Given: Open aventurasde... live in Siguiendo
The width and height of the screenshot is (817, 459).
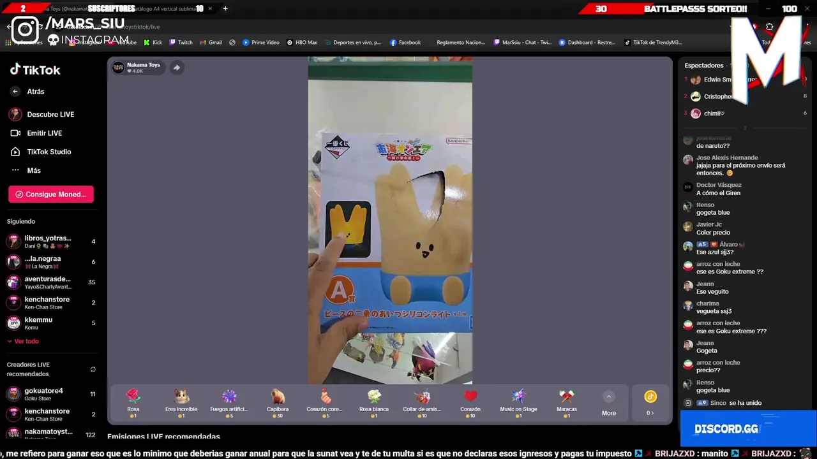Looking at the screenshot, I should pyautogui.click(x=51, y=282).
